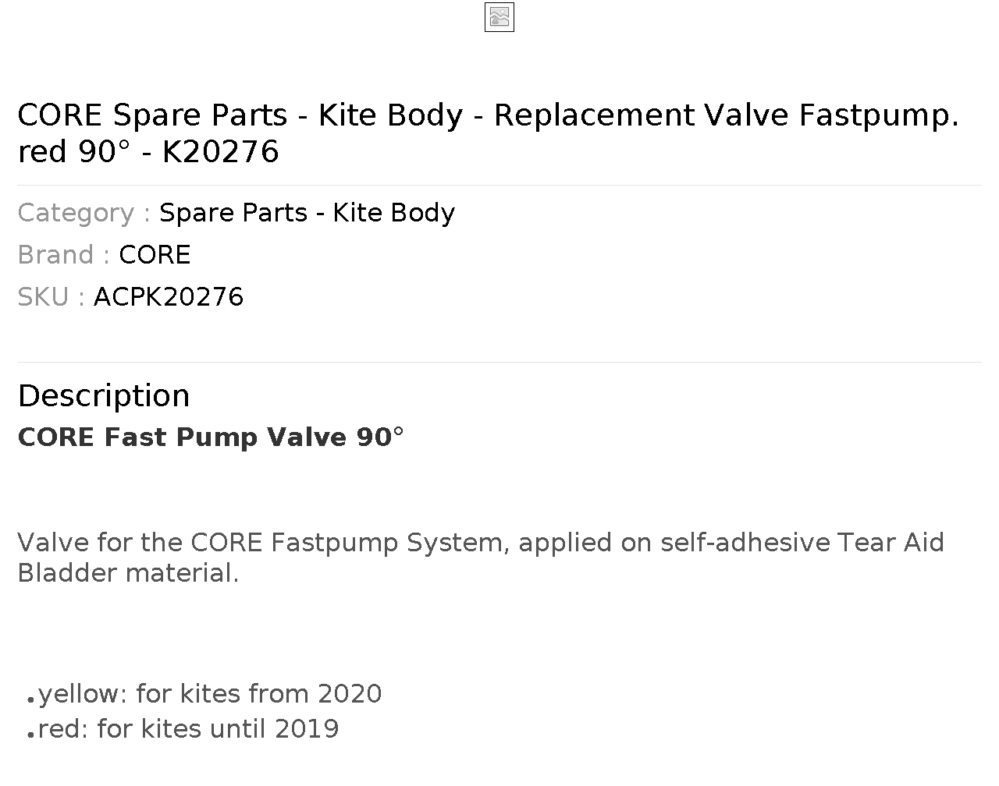Image resolution: width=999 pixels, height=786 pixels.
Task: Click the year 2019 in the bullet list
Action: point(307,729)
